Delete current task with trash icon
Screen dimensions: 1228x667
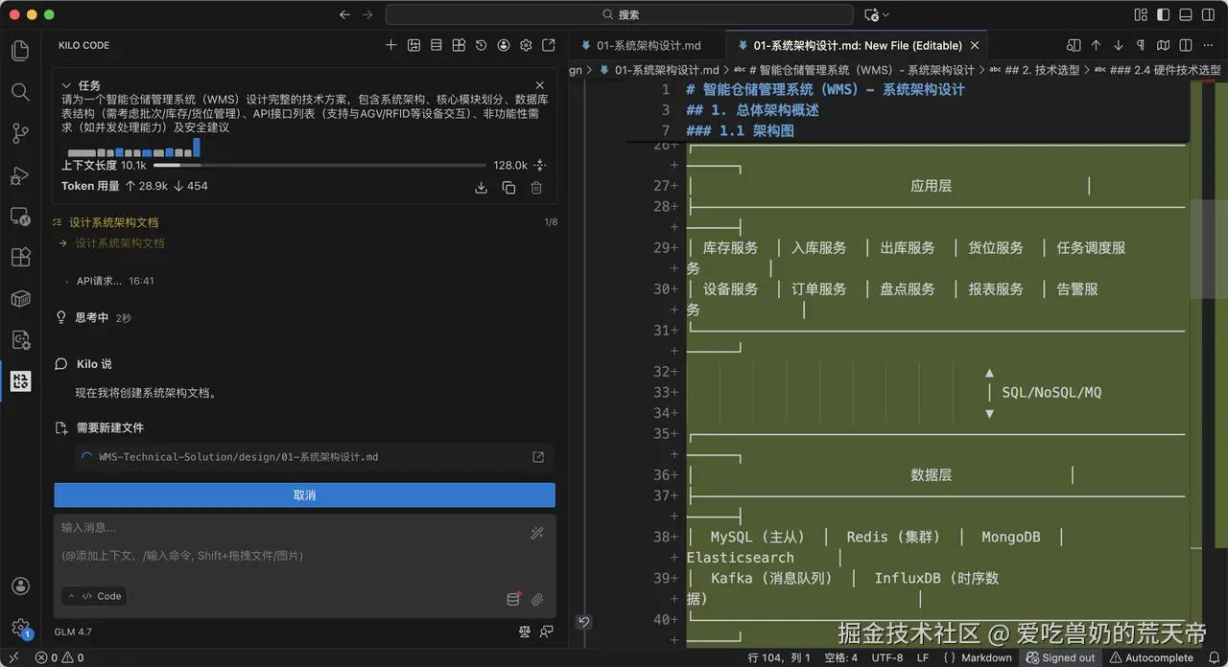pos(535,187)
